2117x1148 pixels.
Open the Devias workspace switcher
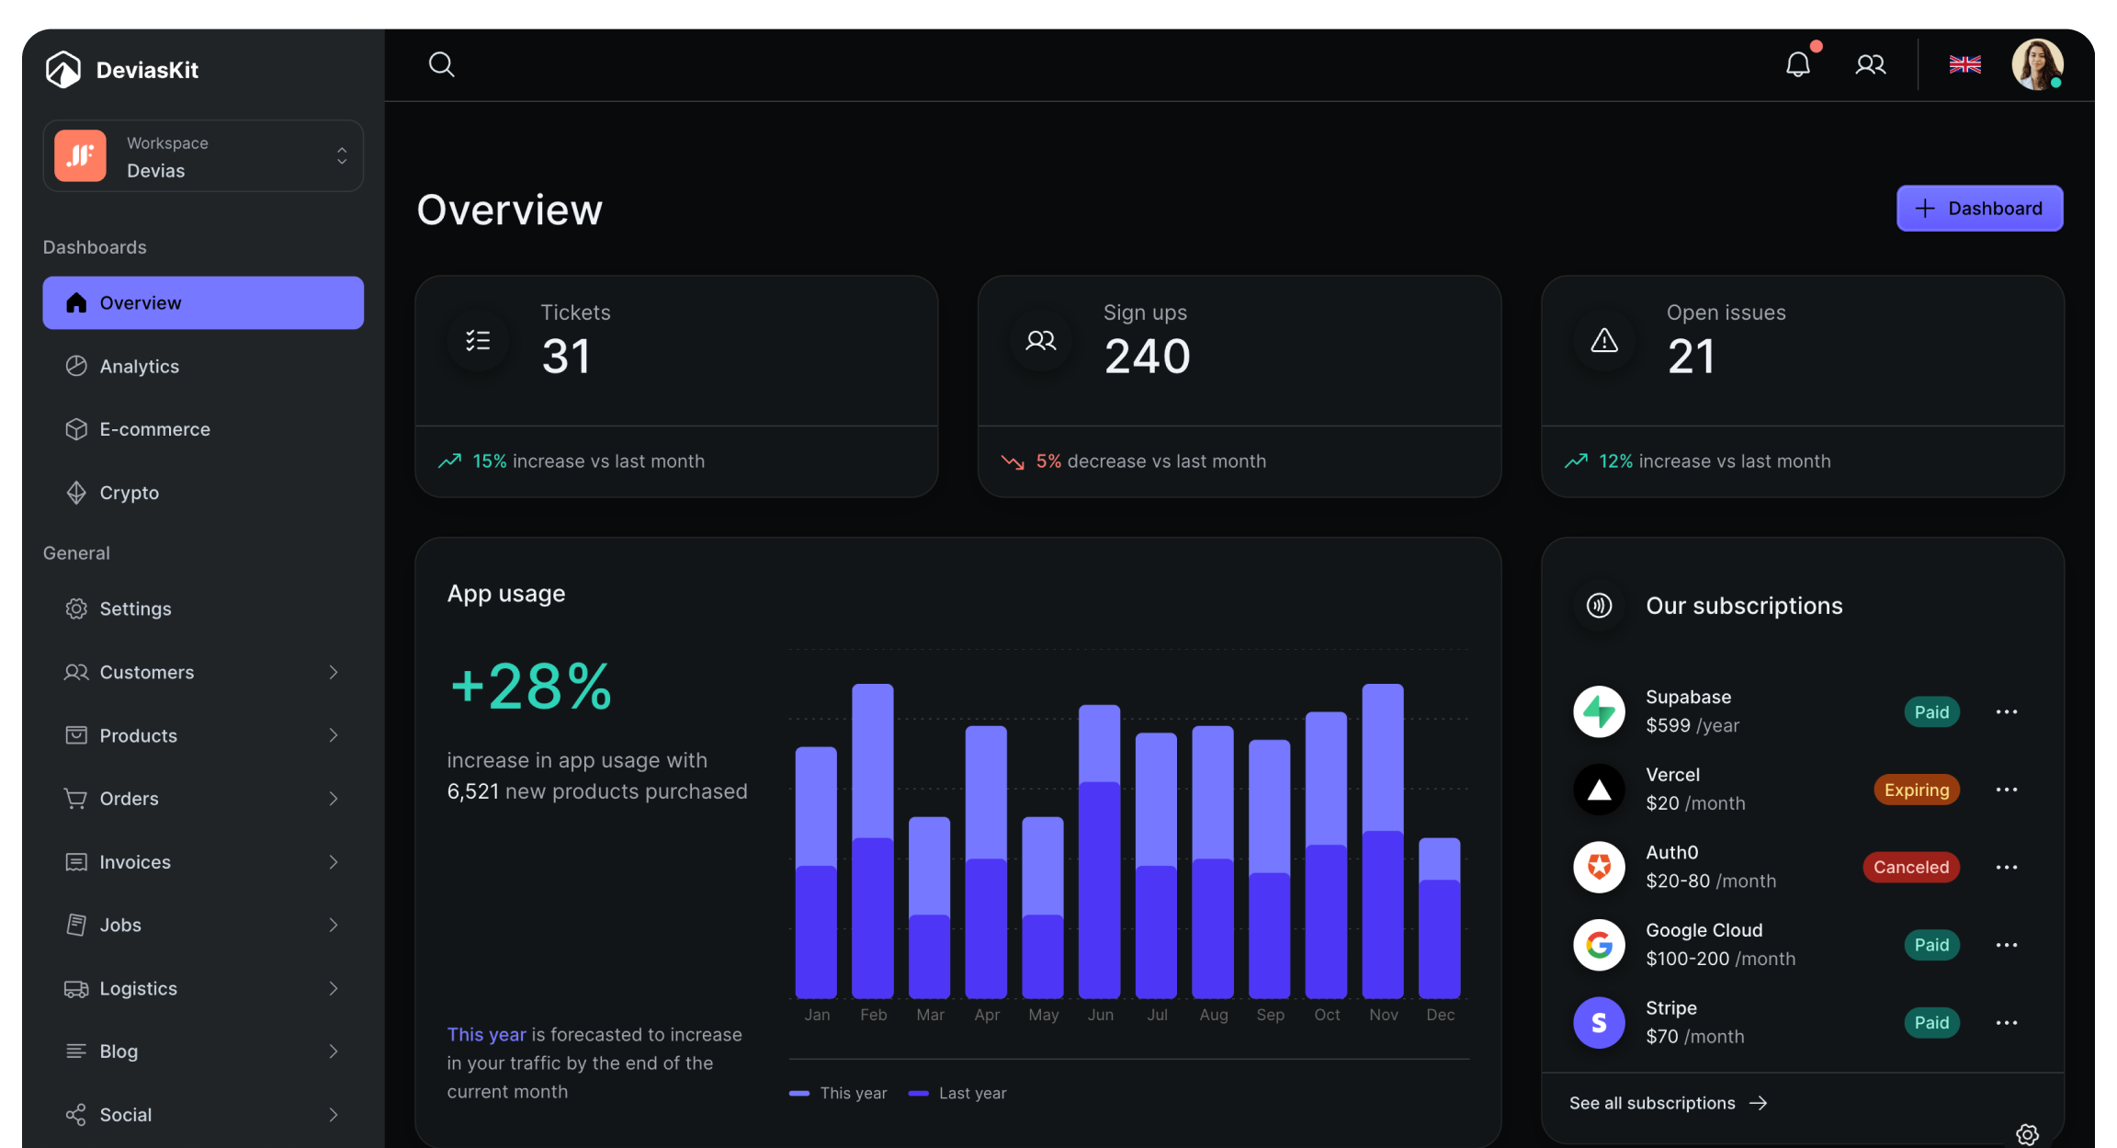(x=203, y=156)
